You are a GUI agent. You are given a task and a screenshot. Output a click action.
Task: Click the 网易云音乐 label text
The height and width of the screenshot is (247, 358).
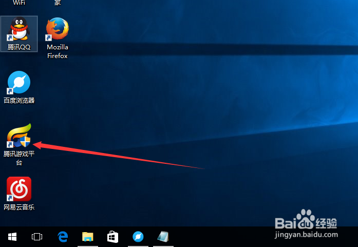click(19, 207)
